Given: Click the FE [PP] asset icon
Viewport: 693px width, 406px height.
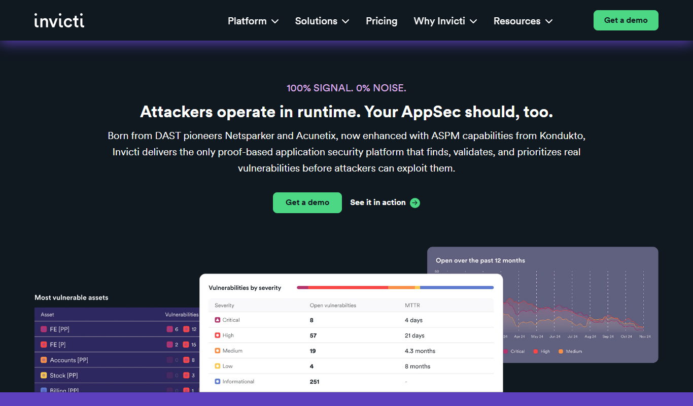Looking at the screenshot, I should (44, 329).
